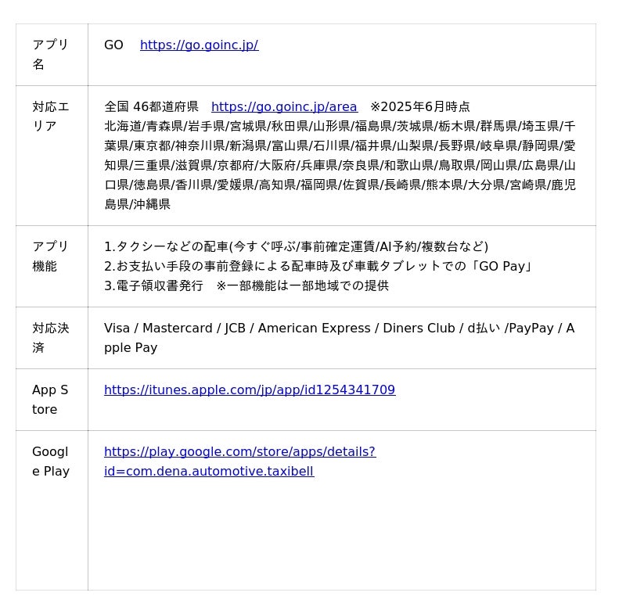Click feature line 1 about タクシーなどの配車
The image size is (626, 614).
[296, 247]
